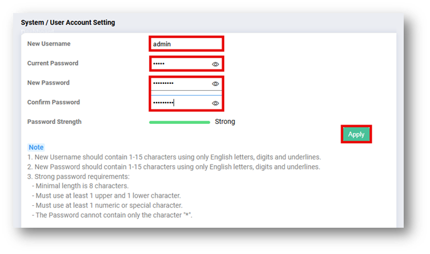The image size is (430, 254).
Task: Click the System / User Account Setting title
Action: (68, 23)
